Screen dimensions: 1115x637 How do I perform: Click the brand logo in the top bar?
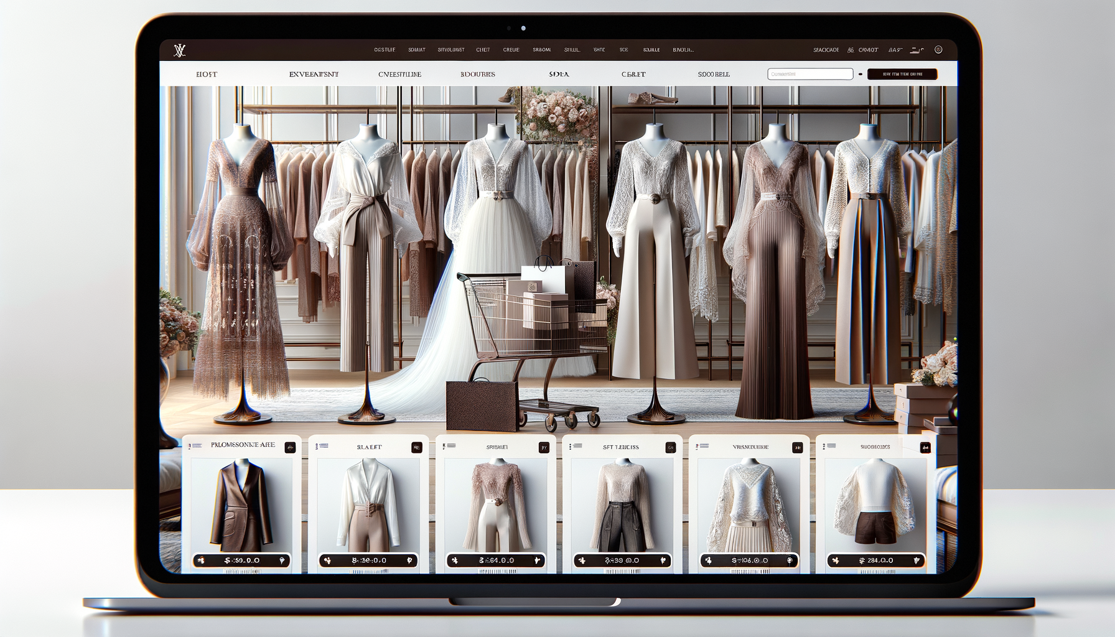coord(180,50)
